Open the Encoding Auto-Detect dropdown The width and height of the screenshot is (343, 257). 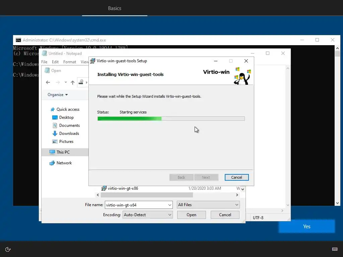(x=148, y=215)
